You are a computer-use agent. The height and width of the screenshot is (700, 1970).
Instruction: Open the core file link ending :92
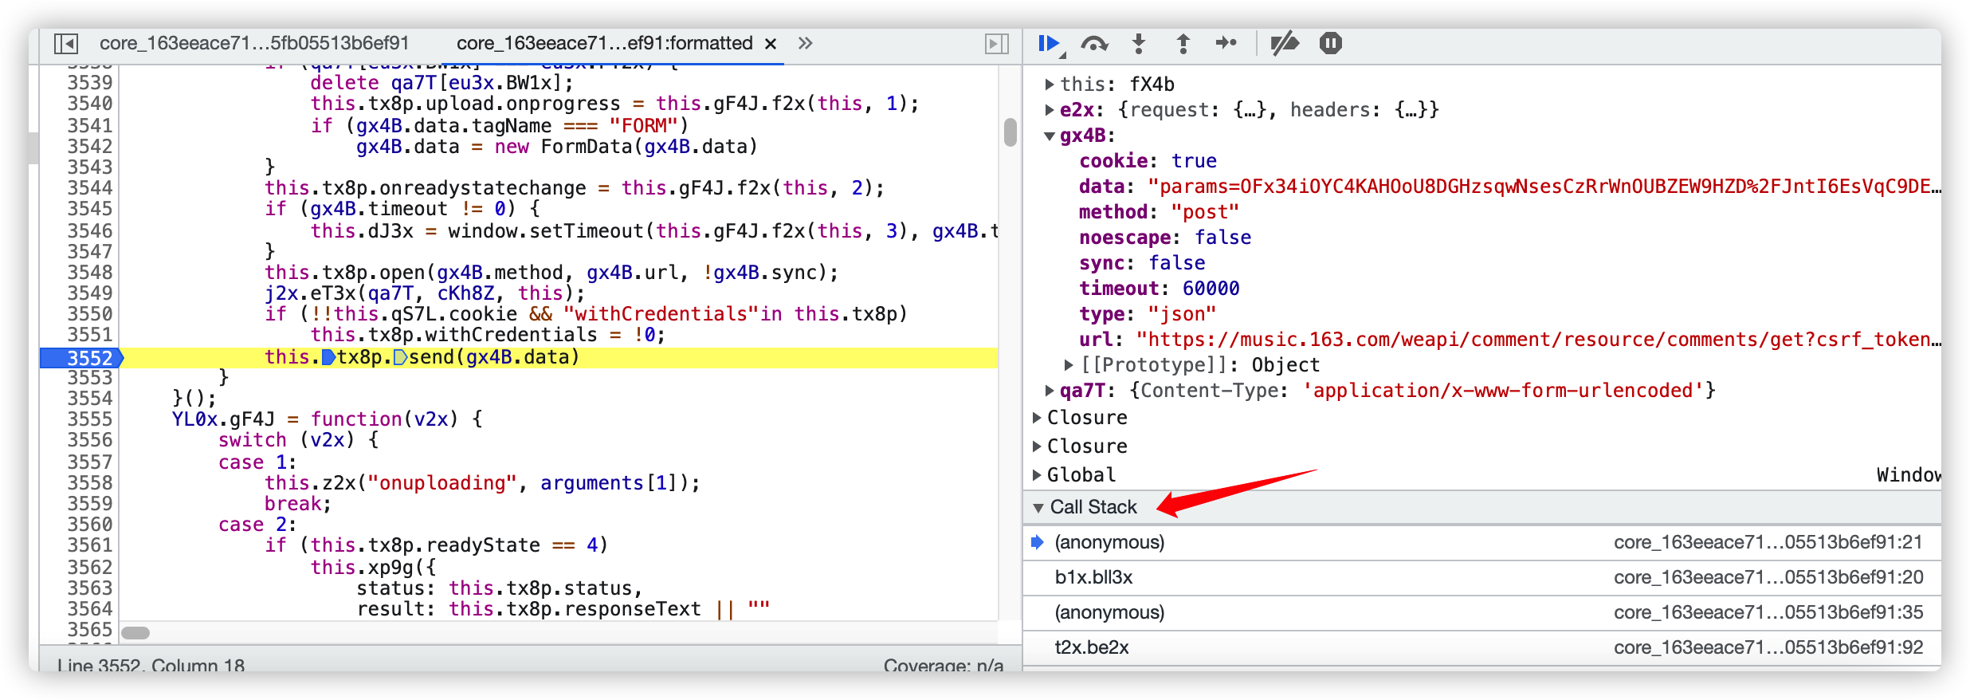tap(1768, 647)
